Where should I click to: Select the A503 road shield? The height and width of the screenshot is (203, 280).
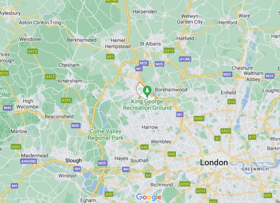point(226,131)
